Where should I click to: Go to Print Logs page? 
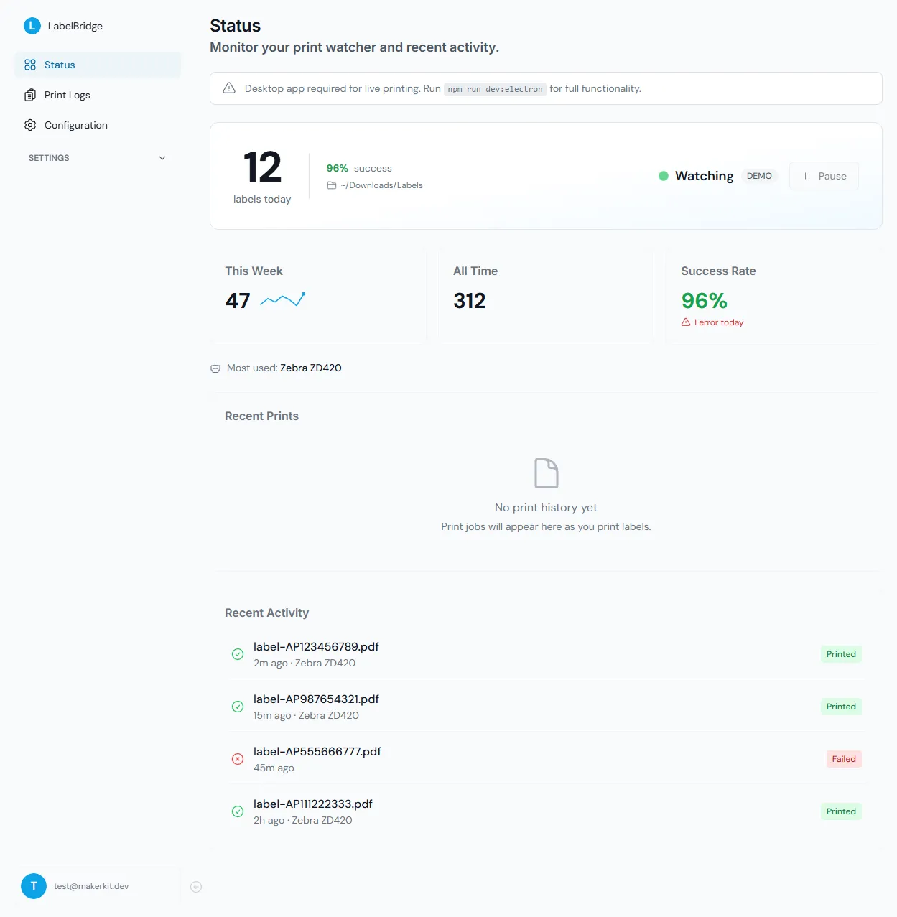67,95
